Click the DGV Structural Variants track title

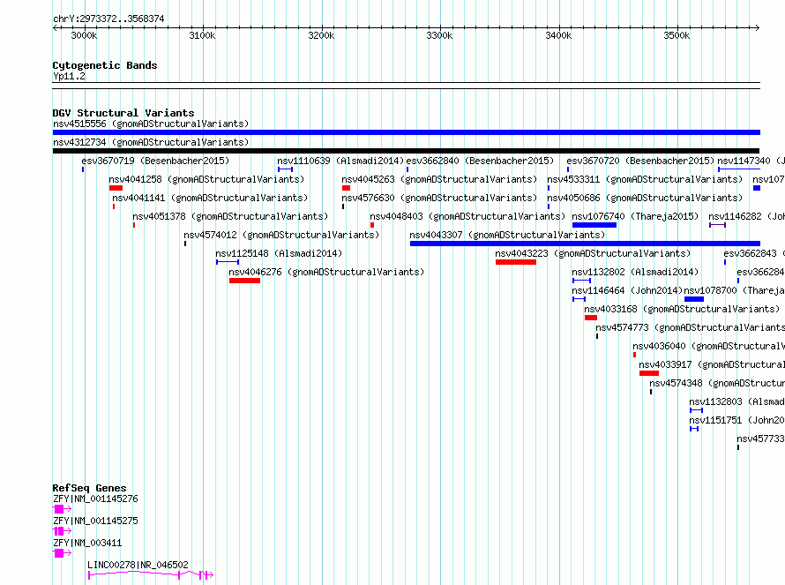click(123, 113)
